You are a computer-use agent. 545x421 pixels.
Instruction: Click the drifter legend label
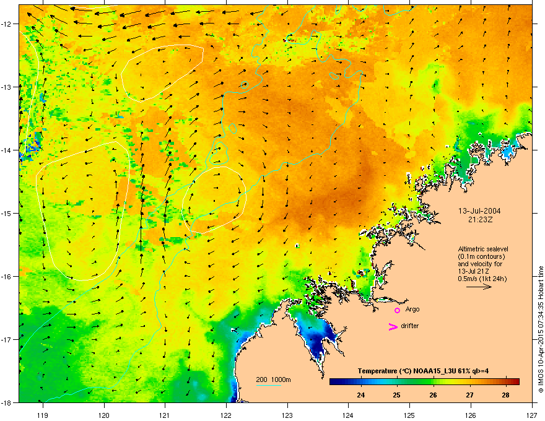click(x=409, y=326)
